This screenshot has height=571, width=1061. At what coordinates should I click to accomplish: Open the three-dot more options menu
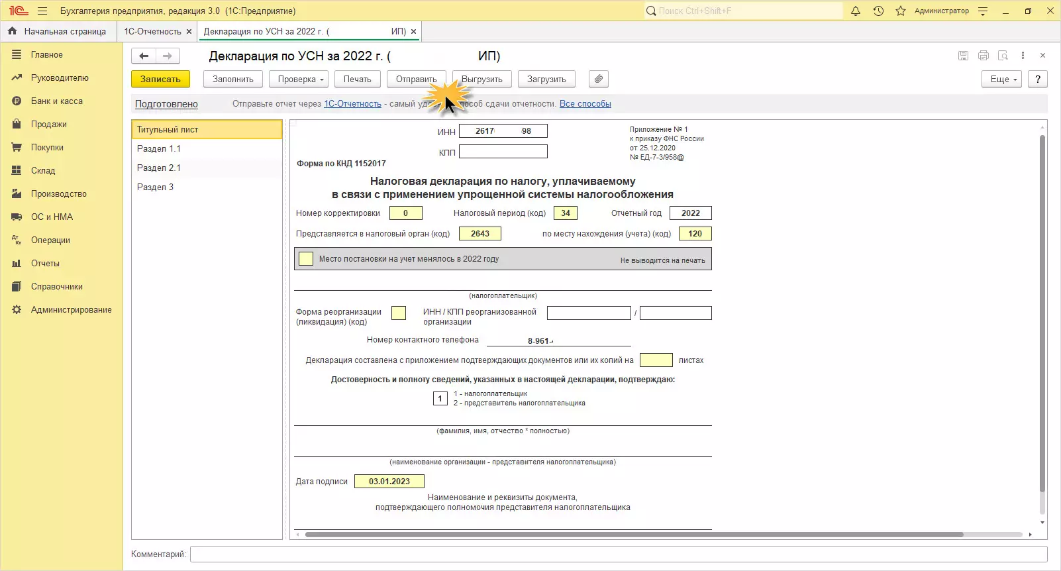pos(1023,56)
